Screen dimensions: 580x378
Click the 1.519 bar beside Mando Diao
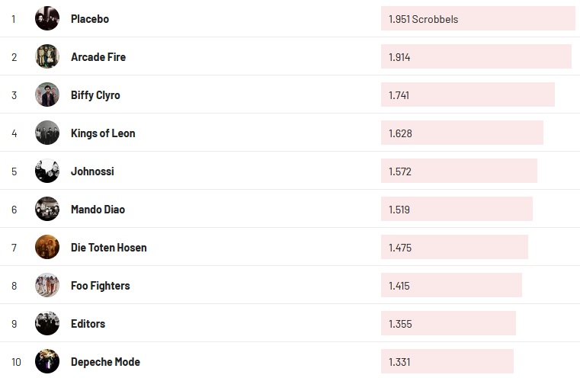click(457, 210)
